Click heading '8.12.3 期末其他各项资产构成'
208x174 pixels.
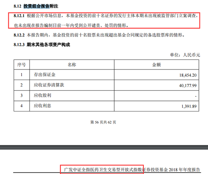coord(42,45)
